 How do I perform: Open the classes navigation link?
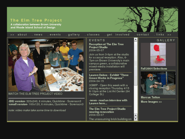[x=93, y=34]
